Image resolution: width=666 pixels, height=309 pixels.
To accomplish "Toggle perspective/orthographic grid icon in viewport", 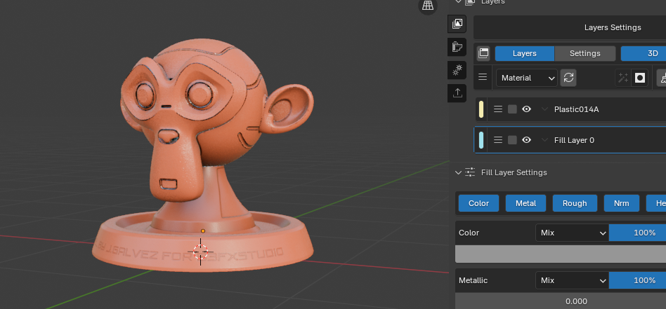I will click(427, 6).
